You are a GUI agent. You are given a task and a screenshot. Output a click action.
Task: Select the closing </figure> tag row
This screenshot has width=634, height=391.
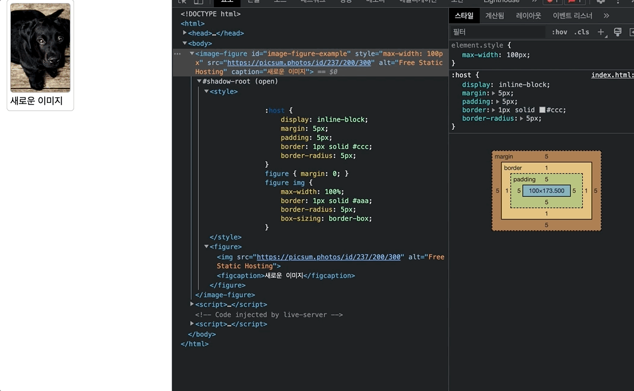tap(227, 285)
